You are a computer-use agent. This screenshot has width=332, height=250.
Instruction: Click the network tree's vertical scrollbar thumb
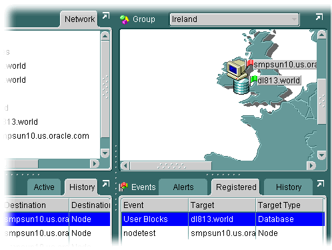[x=105, y=89]
